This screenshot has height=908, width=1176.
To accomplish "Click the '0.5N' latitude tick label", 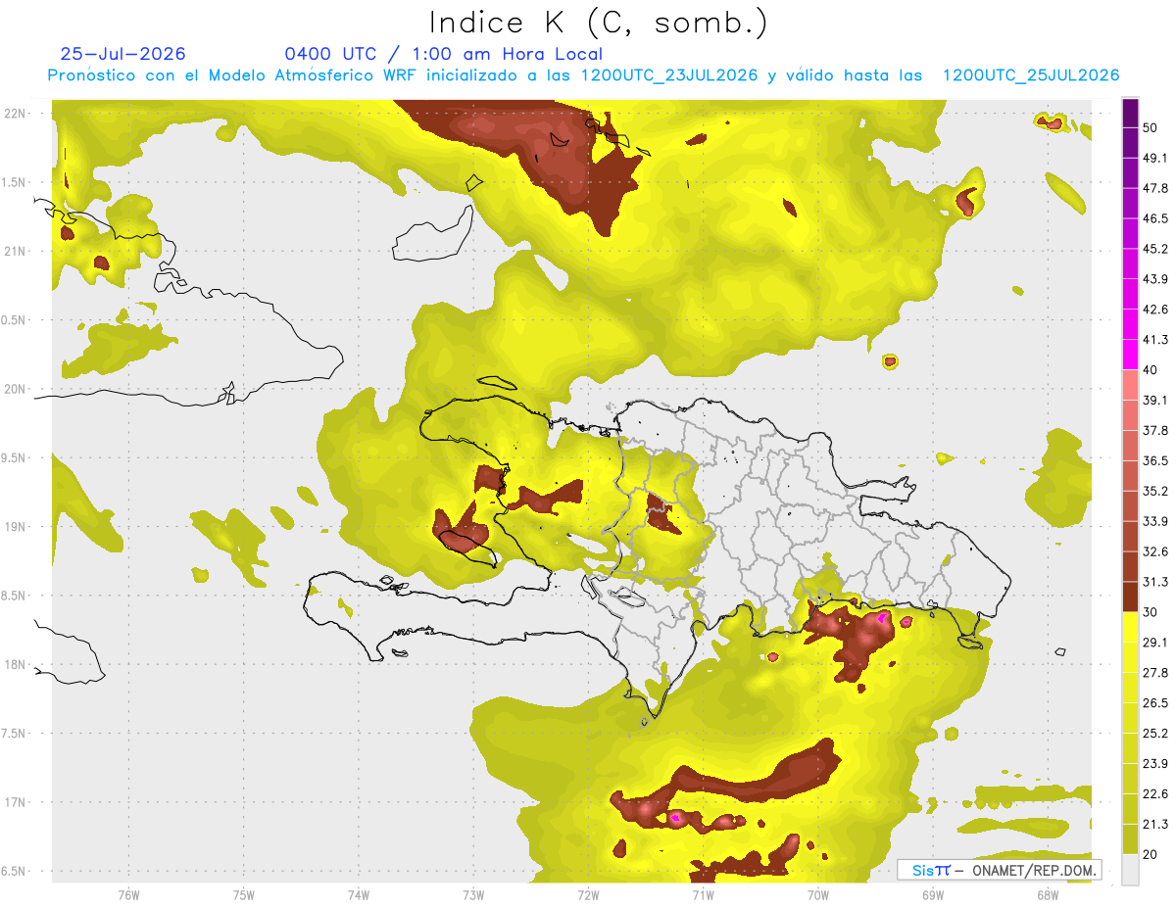I will 15,320.
